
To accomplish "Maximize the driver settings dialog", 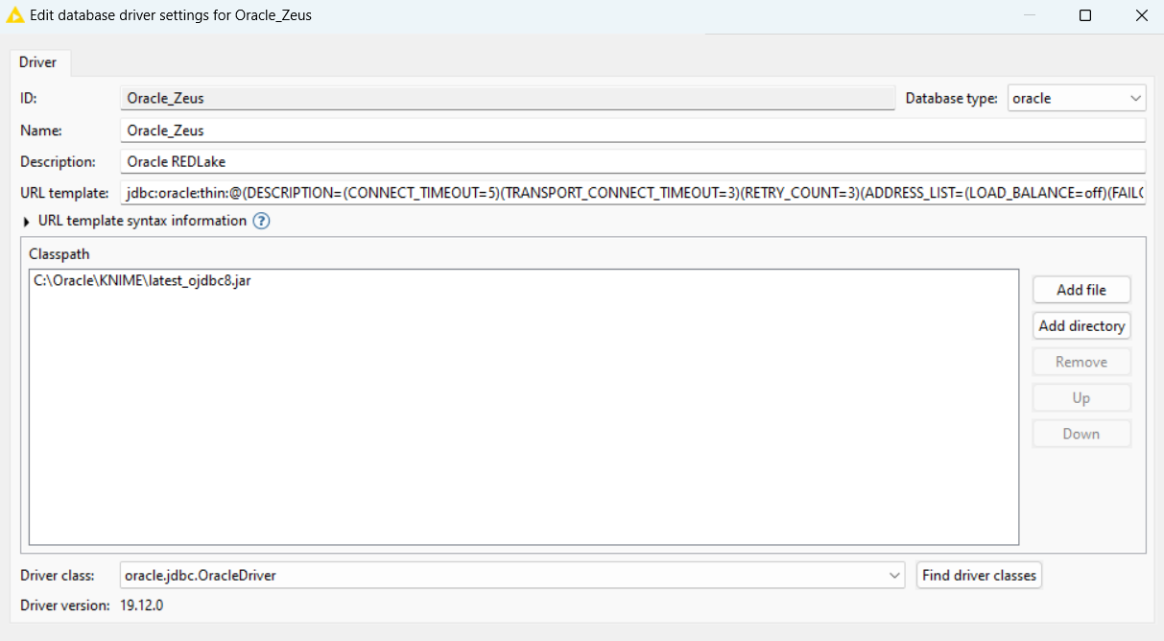I will tap(1085, 15).
